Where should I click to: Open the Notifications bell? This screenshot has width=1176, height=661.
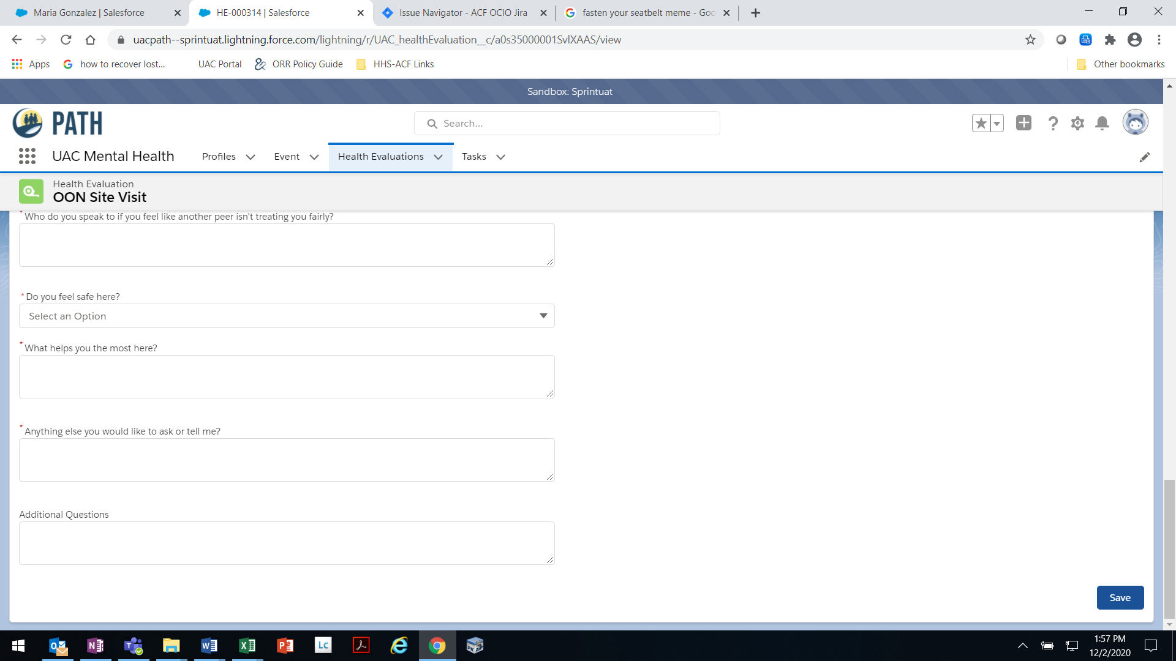[x=1102, y=124]
